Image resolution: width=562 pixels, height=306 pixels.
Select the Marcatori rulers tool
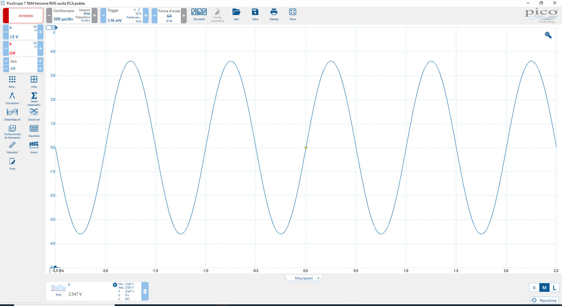[12, 148]
